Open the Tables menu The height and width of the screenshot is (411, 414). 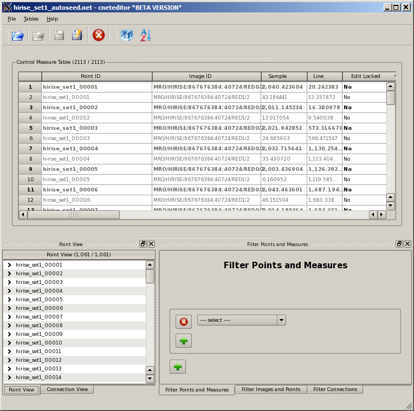click(x=31, y=19)
